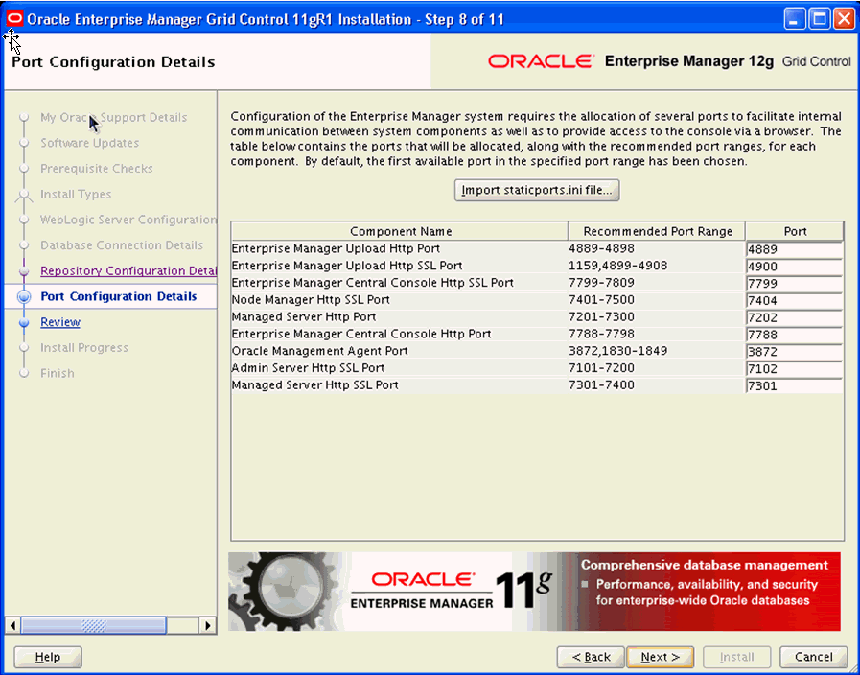
Task: Select 'Managed Server Http SSL Port' row name
Action: (x=314, y=384)
